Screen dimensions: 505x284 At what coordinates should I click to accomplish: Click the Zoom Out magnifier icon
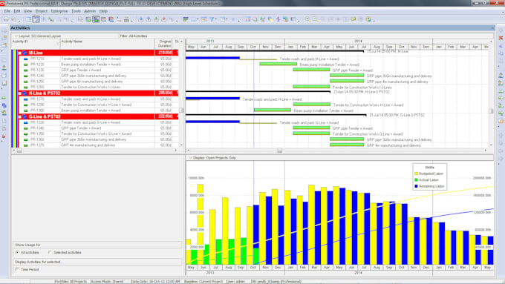[x=316, y=19]
